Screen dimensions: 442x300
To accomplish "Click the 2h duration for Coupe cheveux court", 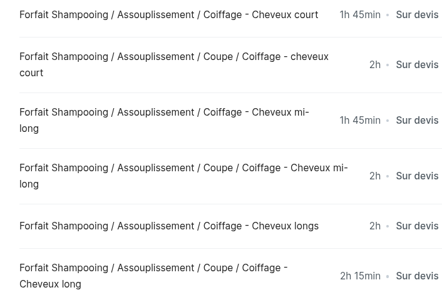I will tap(375, 64).
